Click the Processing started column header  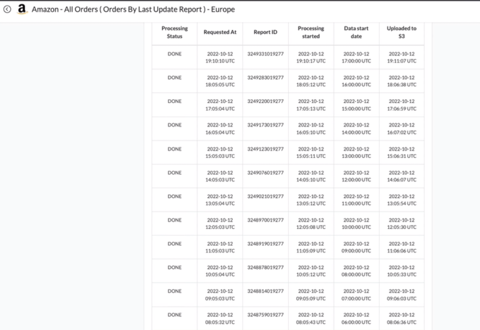[x=311, y=32]
